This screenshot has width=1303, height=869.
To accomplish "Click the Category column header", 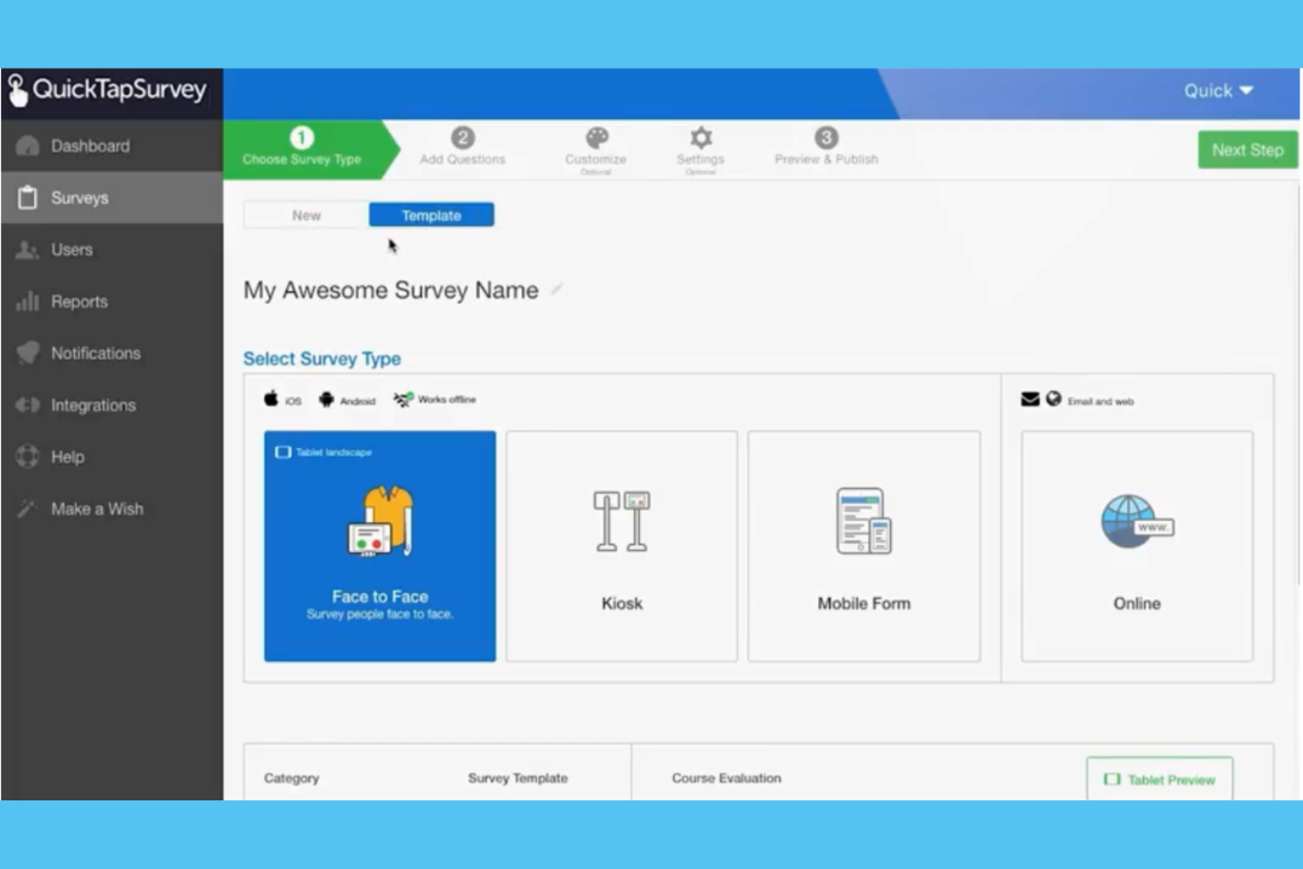I will point(291,778).
